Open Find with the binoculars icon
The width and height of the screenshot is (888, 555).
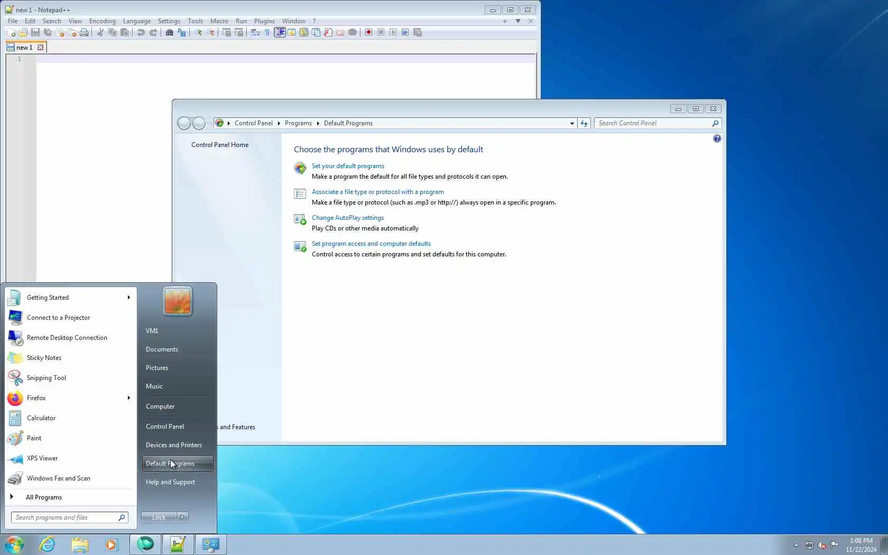pyautogui.click(x=170, y=32)
